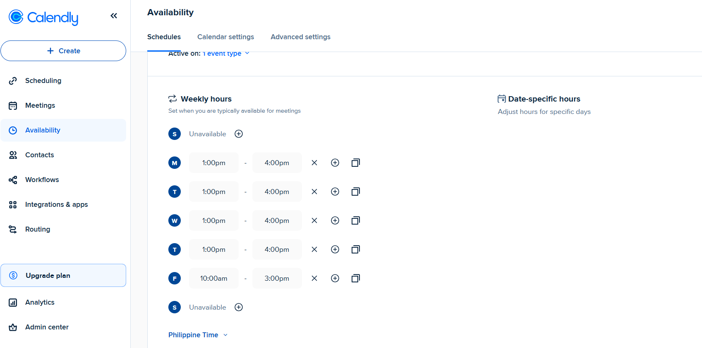Open Monday's 1:00pm start time picker

click(x=213, y=163)
